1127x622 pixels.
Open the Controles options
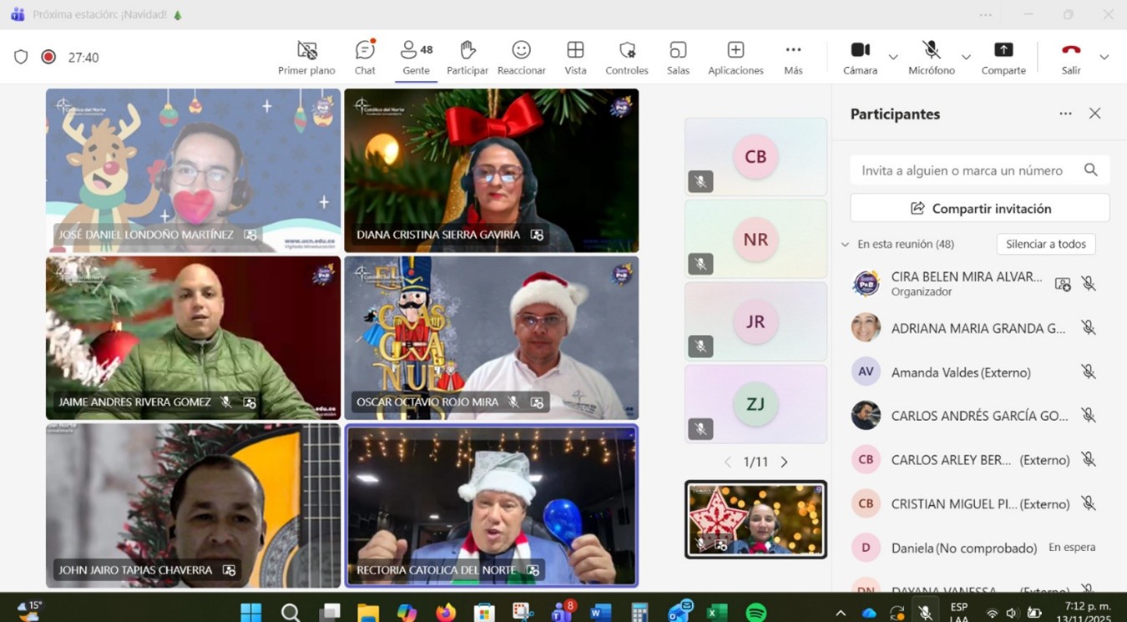(627, 58)
